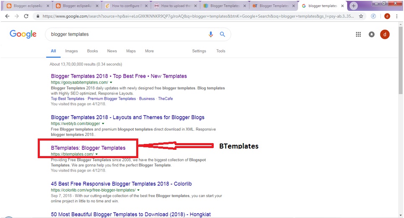Click the vertical page scrollbar
The height and width of the screenshot is (218, 404).
click(401, 61)
